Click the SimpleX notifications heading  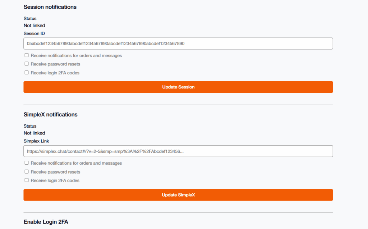pyautogui.click(x=50, y=115)
